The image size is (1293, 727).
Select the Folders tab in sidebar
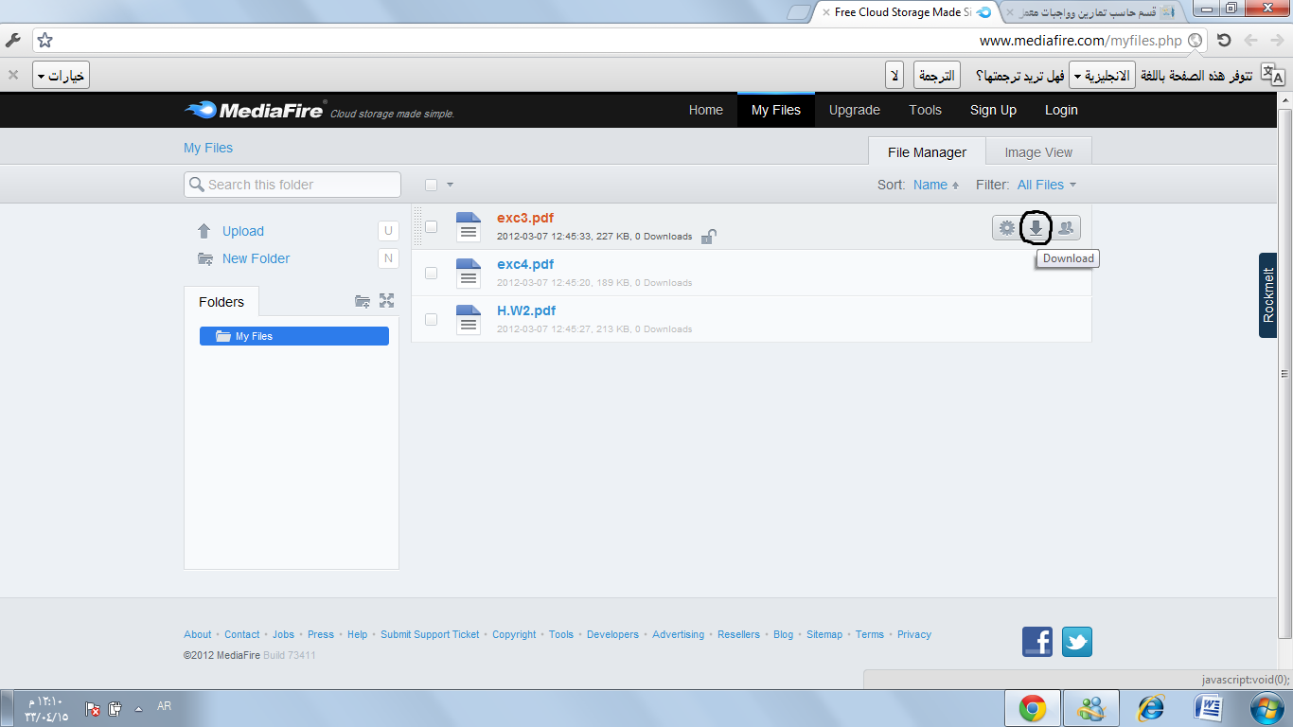coord(221,302)
